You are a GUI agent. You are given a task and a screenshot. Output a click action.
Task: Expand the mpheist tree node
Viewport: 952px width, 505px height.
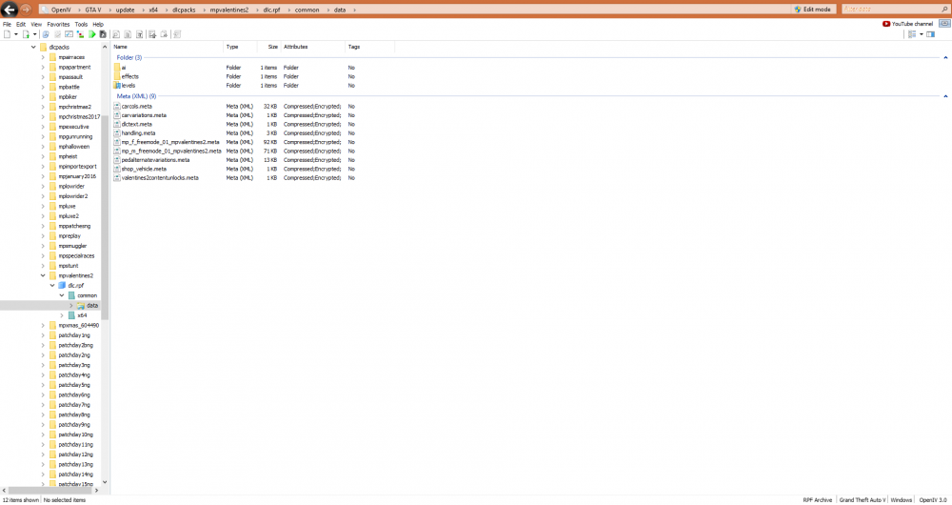point(43,156)
